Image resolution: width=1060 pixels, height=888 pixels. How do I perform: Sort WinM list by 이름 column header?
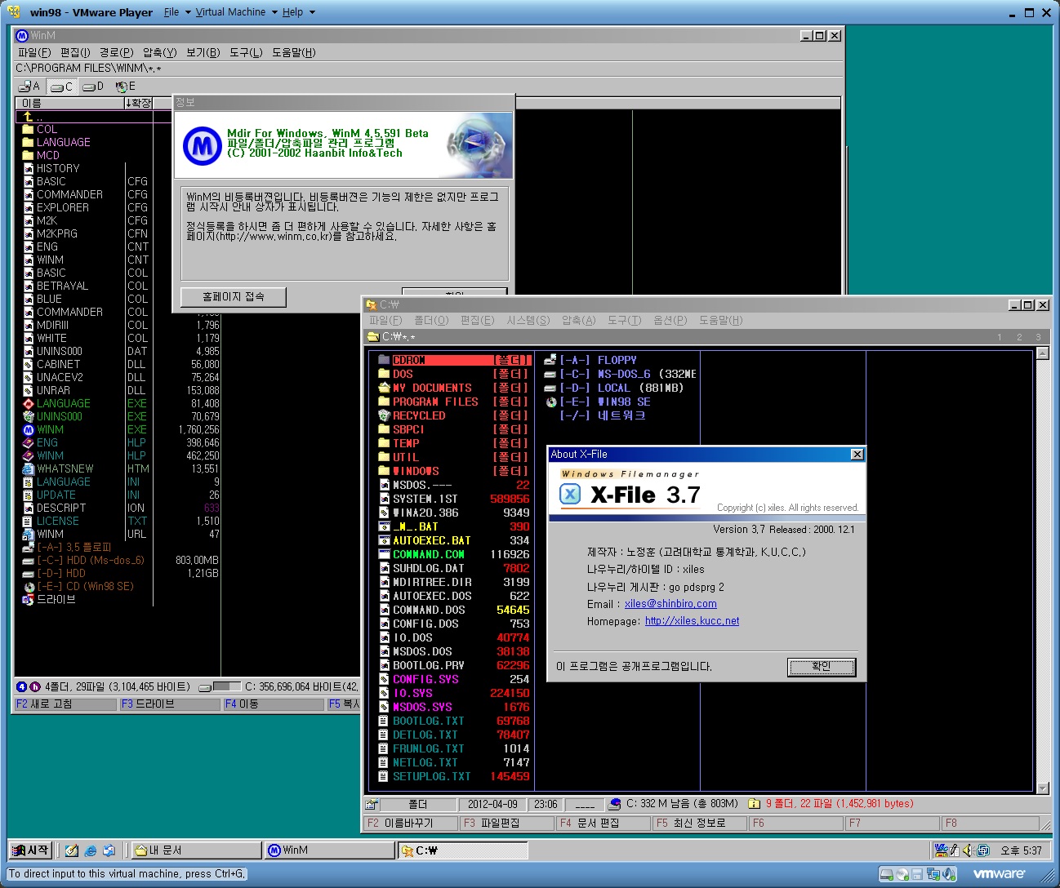coord(69,103)
